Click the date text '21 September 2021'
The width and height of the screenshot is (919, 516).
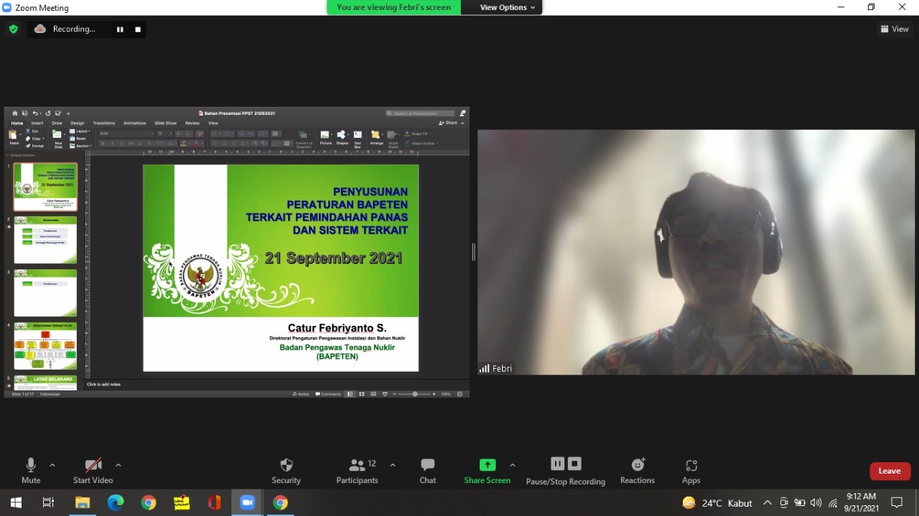pos(334,258)
